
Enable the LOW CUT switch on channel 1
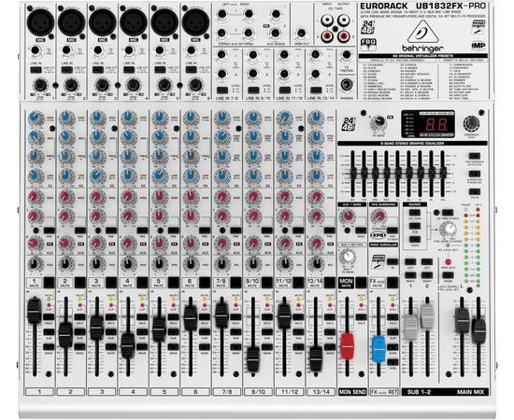tap(36, 70)
